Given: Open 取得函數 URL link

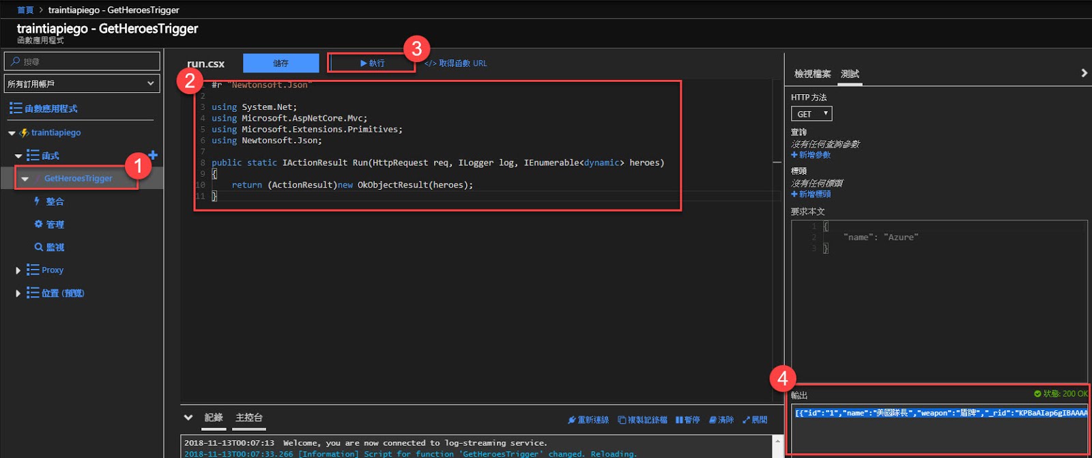Looking at the screenshot, I should (x=456, y=63).
